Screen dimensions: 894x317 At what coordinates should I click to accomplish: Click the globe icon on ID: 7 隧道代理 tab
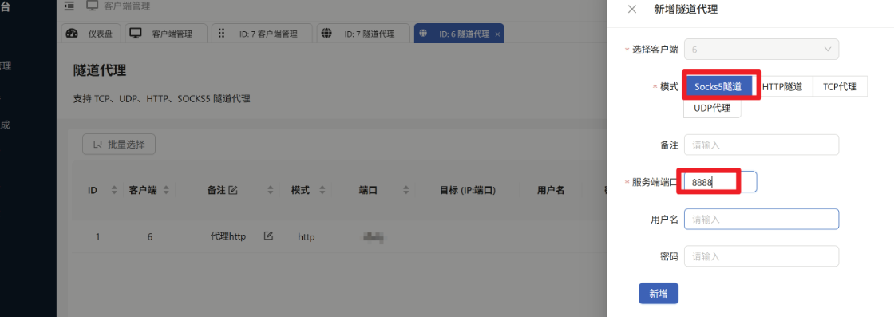326,33
